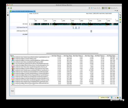Select the [1] main thread label
This screenshot has height=108, width=128.
(x=25, y=24)
